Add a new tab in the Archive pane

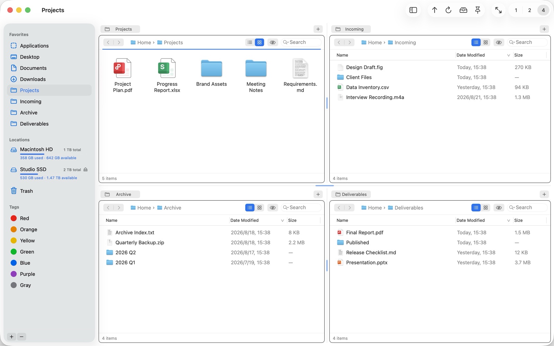318,194
